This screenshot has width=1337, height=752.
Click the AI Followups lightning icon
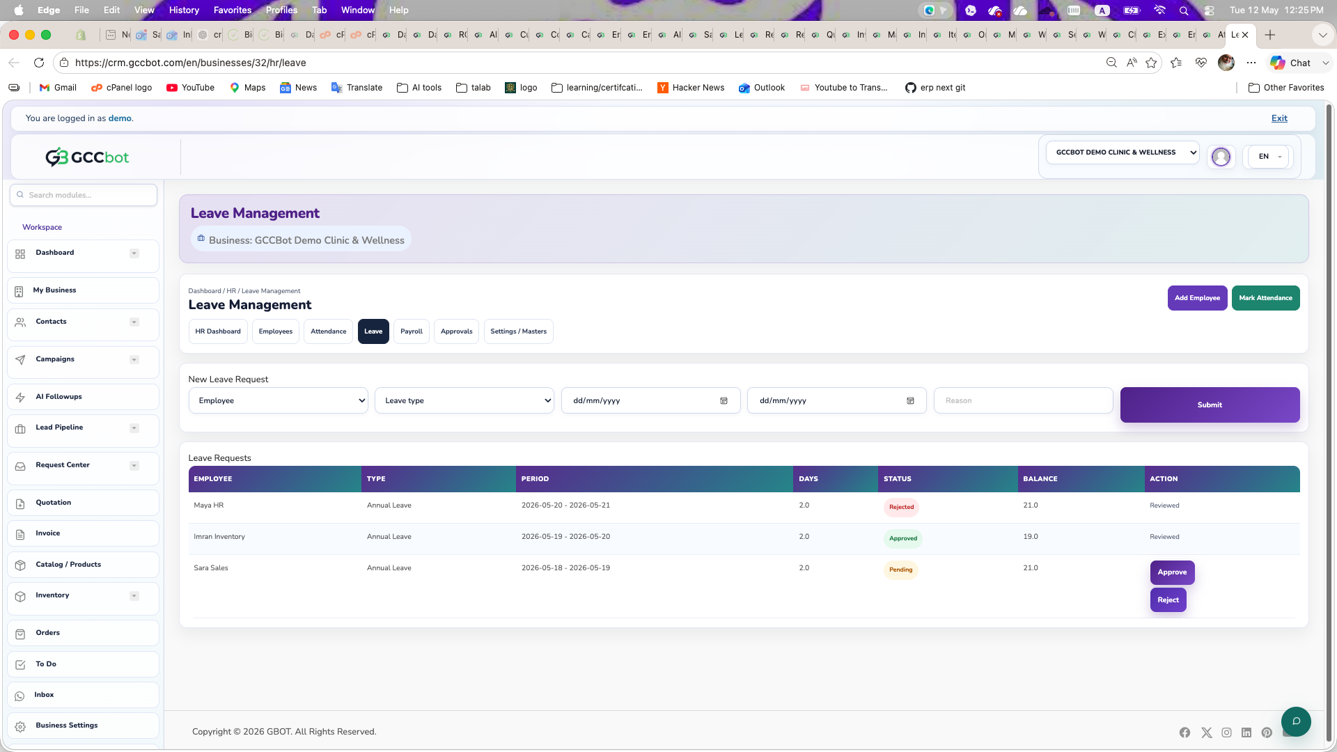click(x=20, y=398)
